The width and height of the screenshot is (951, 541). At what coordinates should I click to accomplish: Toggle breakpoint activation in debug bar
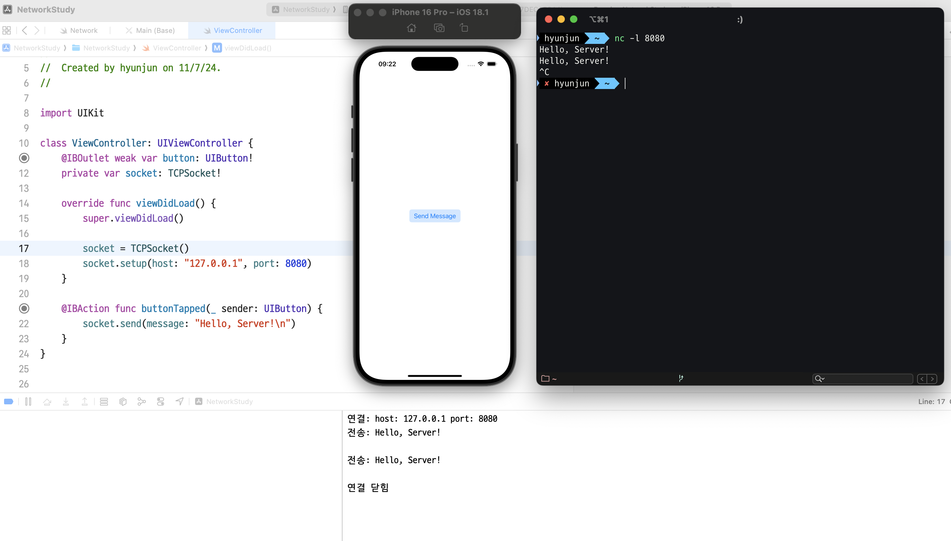click(8, 401)
